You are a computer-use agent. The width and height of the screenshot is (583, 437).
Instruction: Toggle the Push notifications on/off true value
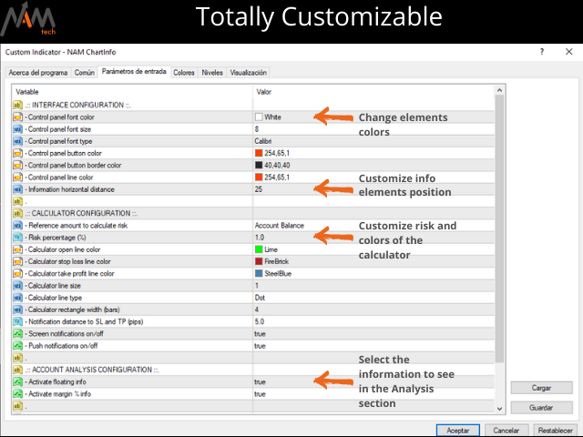260,346
